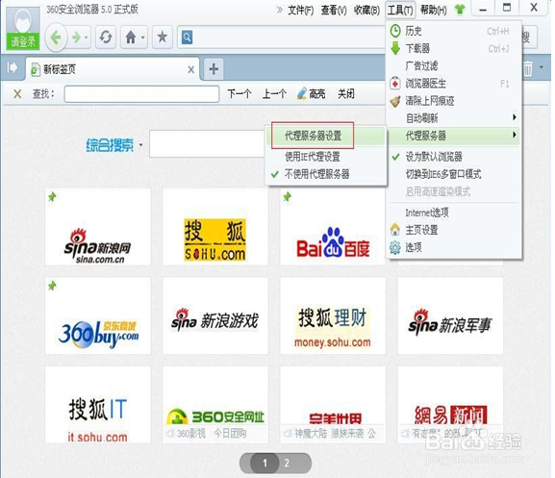This screenshot has height=478, width=555.
Task: Click the back navigation arrow
Action: coord(56,37)
